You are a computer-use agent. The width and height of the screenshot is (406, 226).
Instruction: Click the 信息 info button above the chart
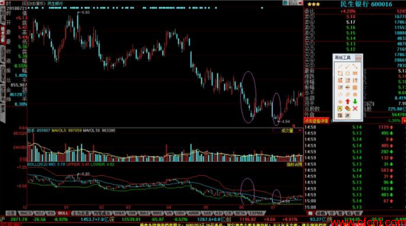(292, 3)
